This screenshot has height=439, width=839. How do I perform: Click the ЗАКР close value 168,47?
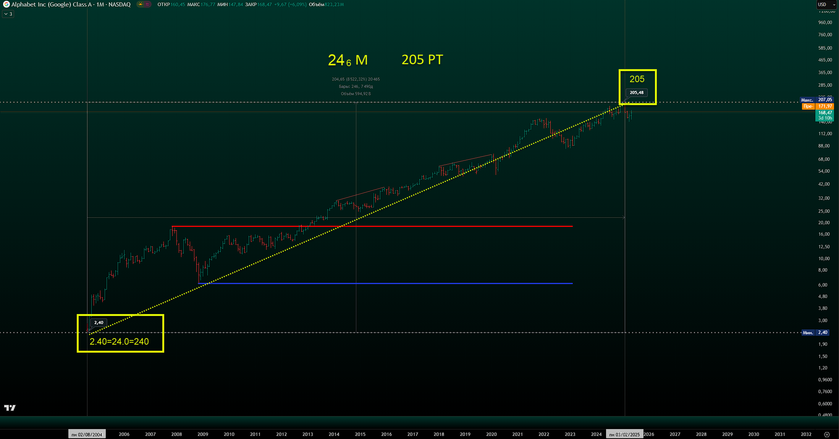pos(265,5)
